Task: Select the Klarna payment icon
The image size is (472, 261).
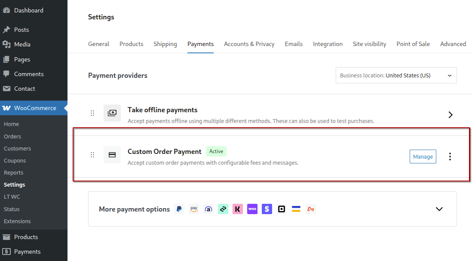Action: (238, 209)
